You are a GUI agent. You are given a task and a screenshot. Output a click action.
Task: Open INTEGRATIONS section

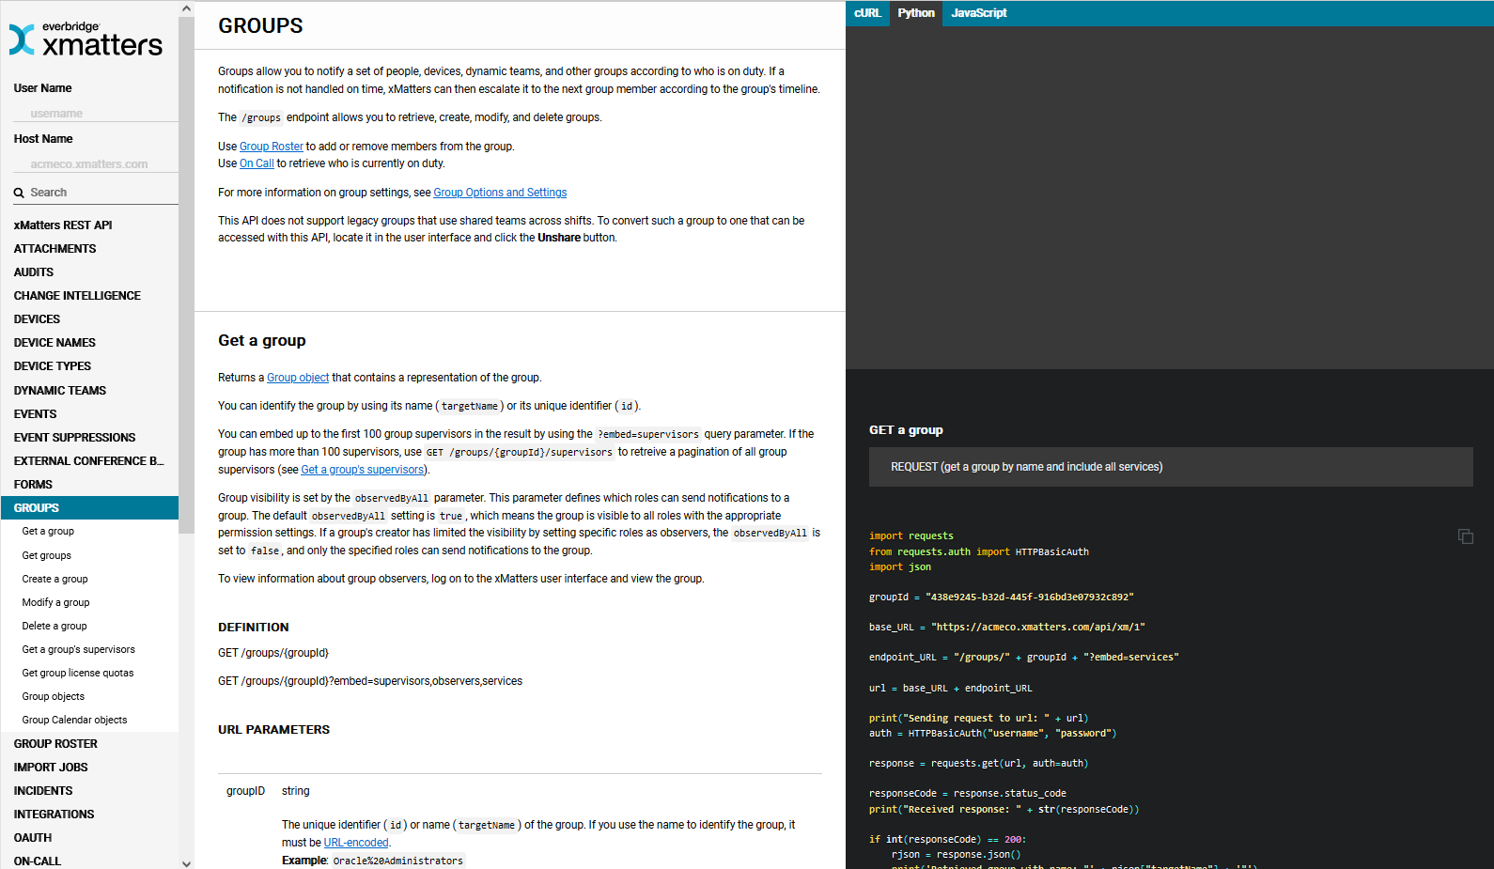pos(54,815)
